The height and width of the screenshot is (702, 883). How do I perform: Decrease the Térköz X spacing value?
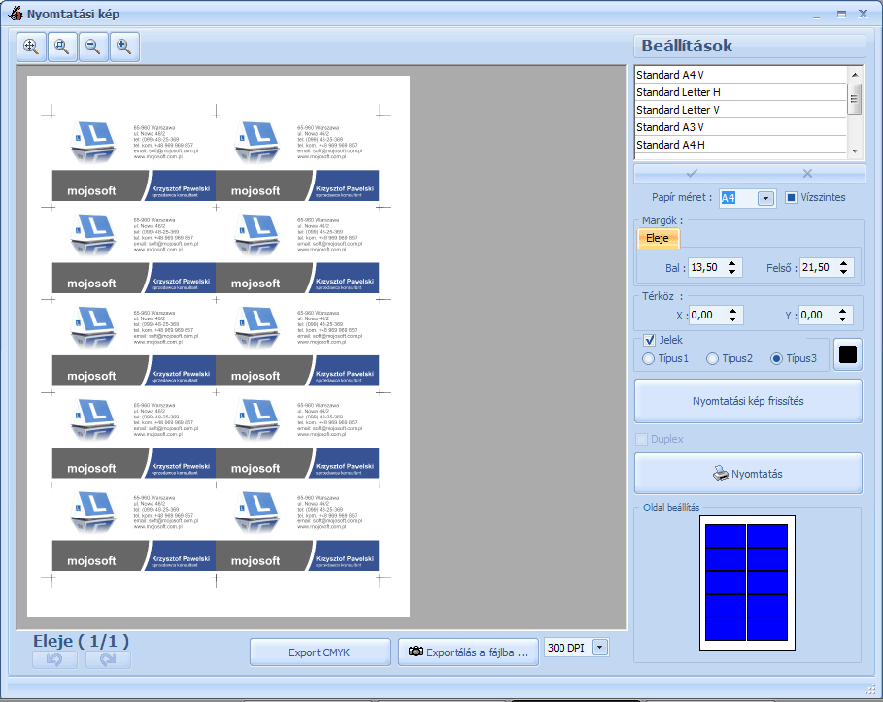pyautogui.click(x=732, y=319)
